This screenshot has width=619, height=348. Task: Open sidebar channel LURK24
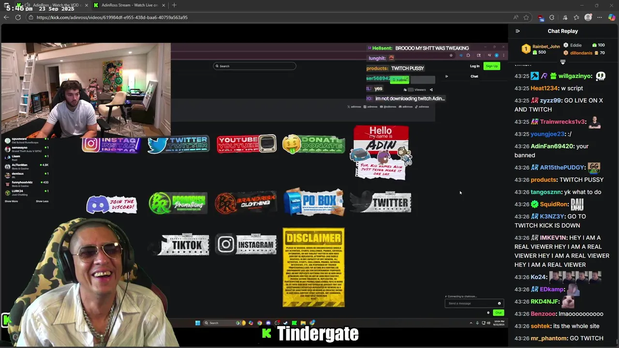pyautogui.click(x=27, y=192)
